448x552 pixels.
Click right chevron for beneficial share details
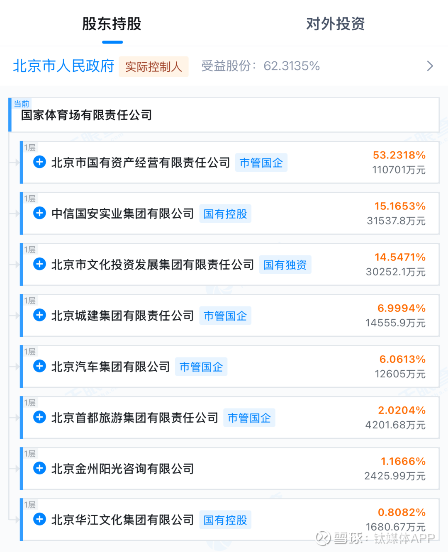pyautogui.click(x=430, y=66)
